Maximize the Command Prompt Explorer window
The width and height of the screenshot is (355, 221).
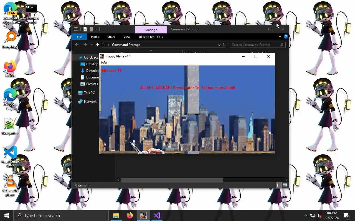[270, 29]
